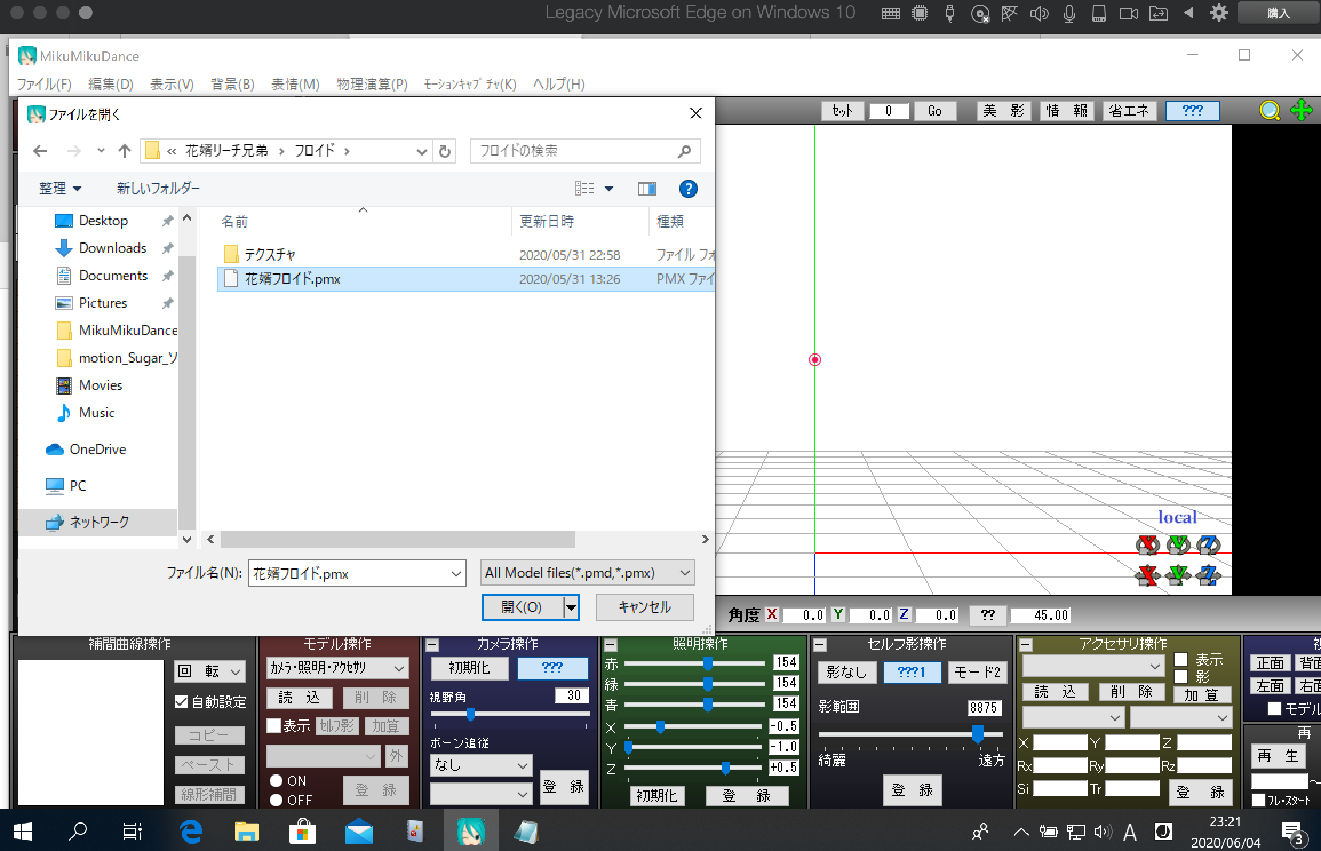Image resolution: width=1321 pixels, height=851 pixels.
Task: Select Downloads in the navigation pane
Action: pos(113,248)
